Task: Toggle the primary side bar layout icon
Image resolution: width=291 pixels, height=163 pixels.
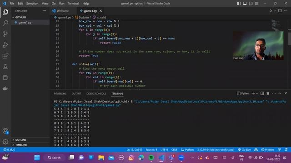Action: (x=239, y=4)
